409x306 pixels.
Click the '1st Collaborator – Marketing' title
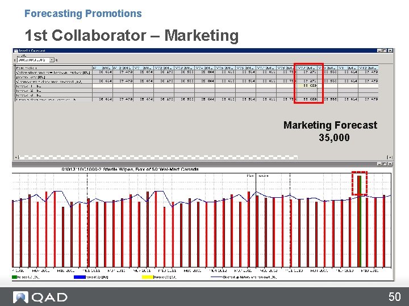click(x=131, y=35)
